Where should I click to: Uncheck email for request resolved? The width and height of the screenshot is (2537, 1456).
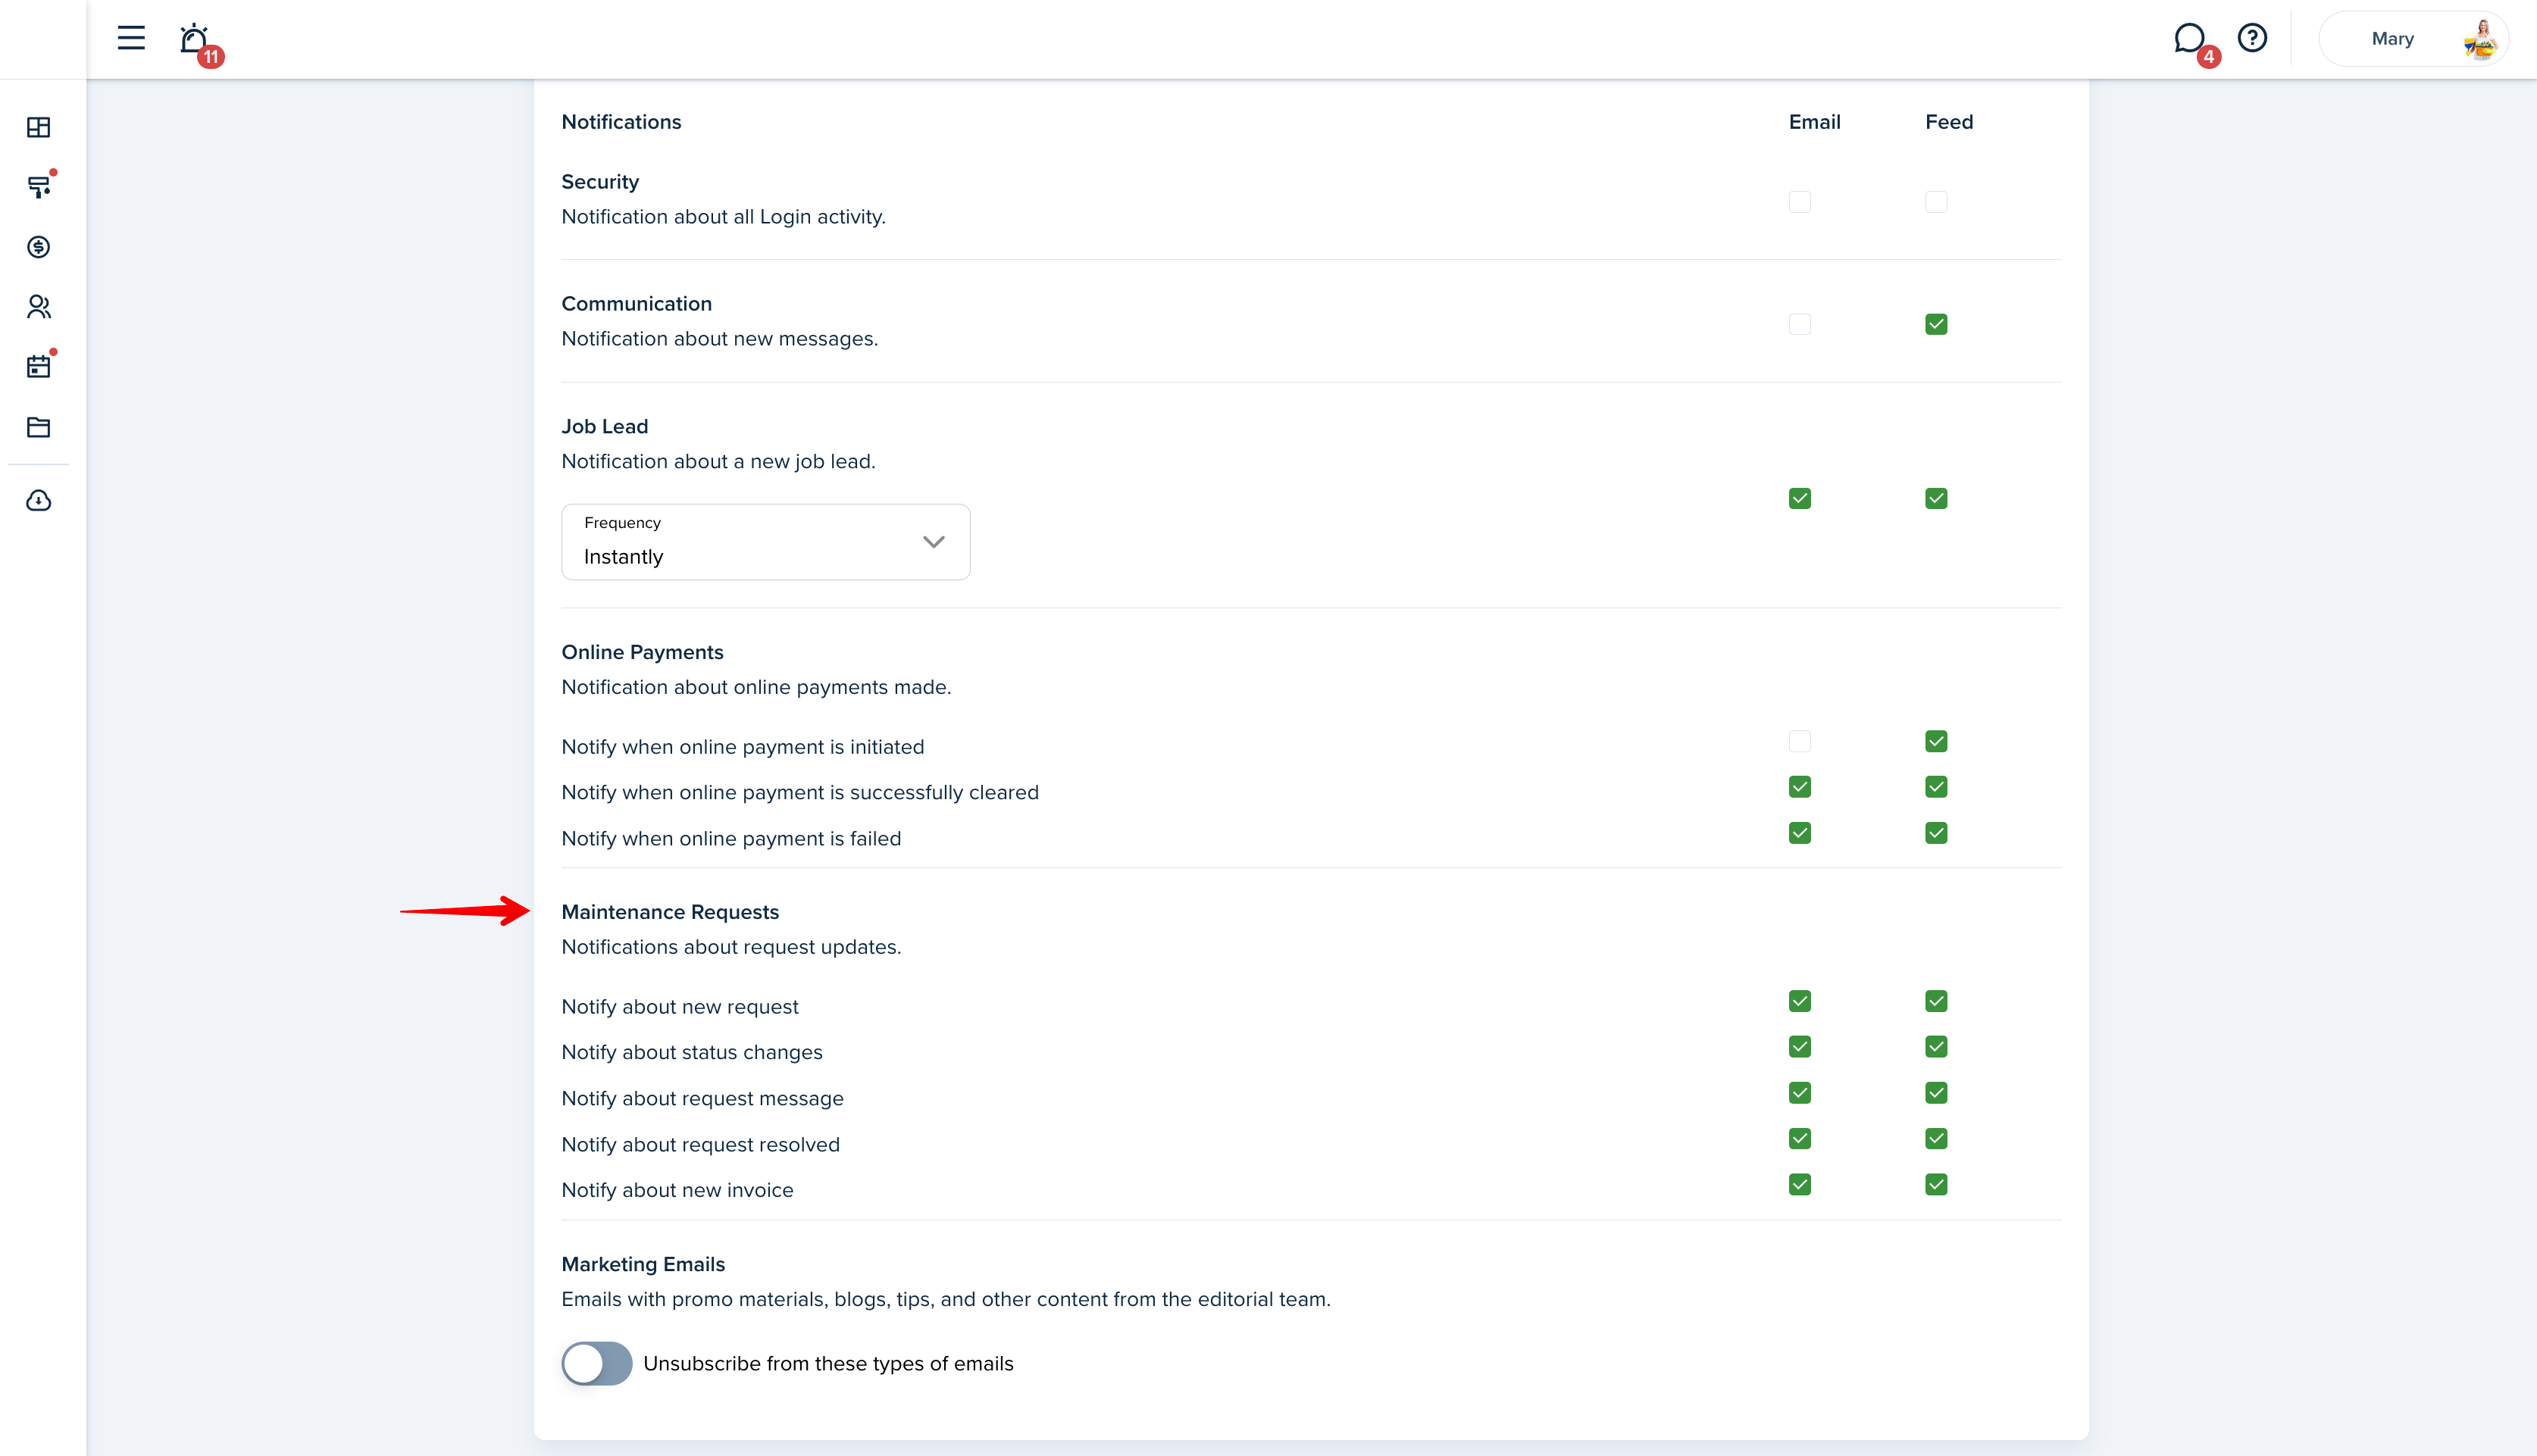pos(1800,1139)
